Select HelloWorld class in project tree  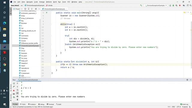[25, 68]
